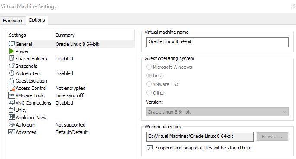The width and height of the screenshot is (296, 159).
Task: Select the VMware ESX radio button
Action: point(149,84)
